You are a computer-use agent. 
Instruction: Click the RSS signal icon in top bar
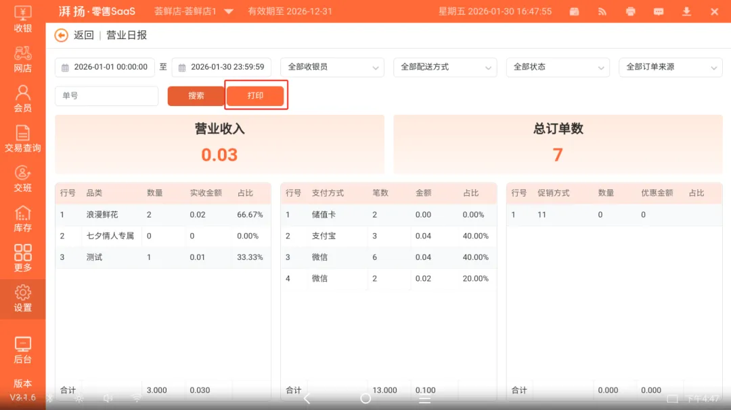click(x=602, y=11)
